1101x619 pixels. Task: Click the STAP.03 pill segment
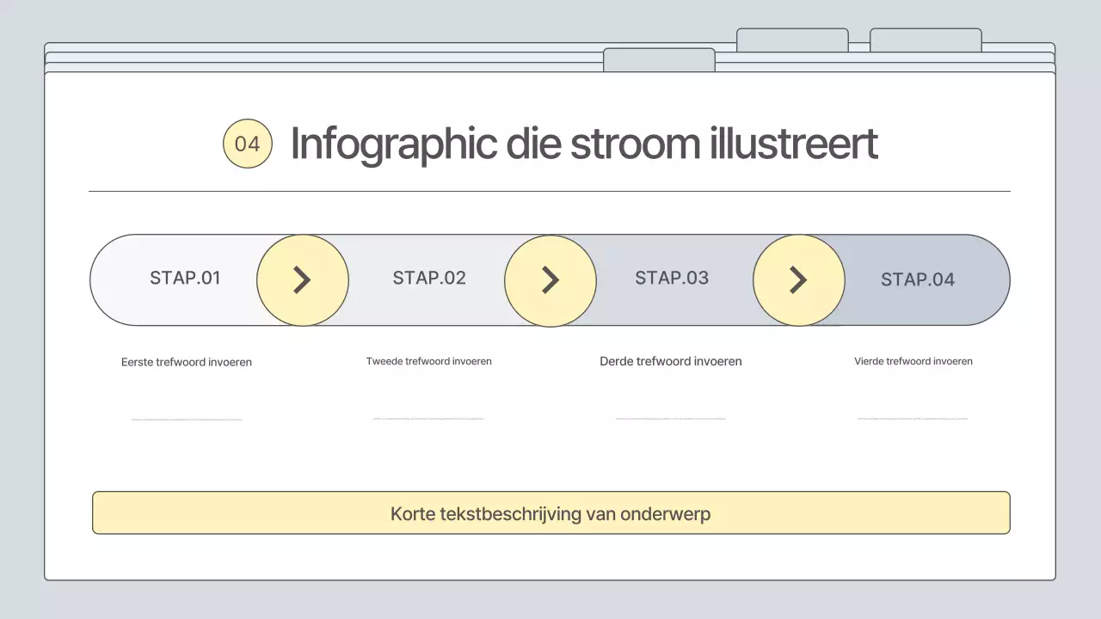(672, 279)
